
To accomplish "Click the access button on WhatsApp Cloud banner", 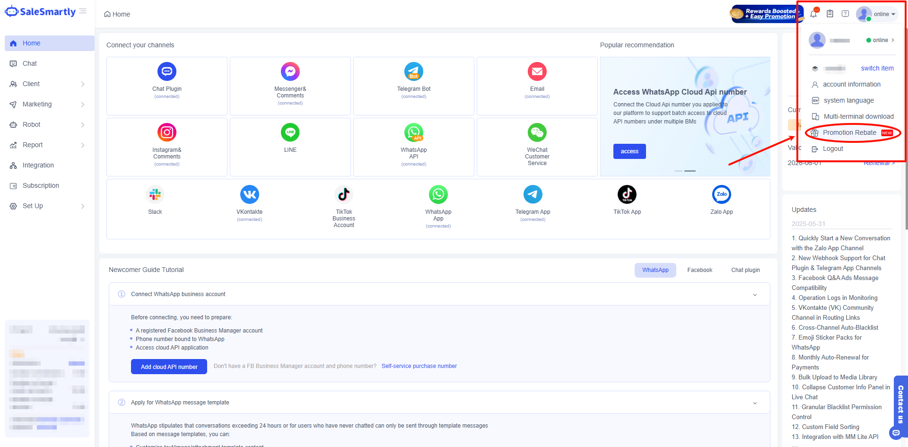I will (x=629, y=151).
